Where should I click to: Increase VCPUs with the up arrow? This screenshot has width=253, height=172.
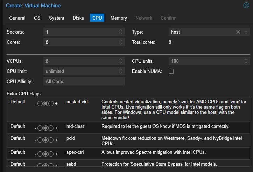point(121,59)
